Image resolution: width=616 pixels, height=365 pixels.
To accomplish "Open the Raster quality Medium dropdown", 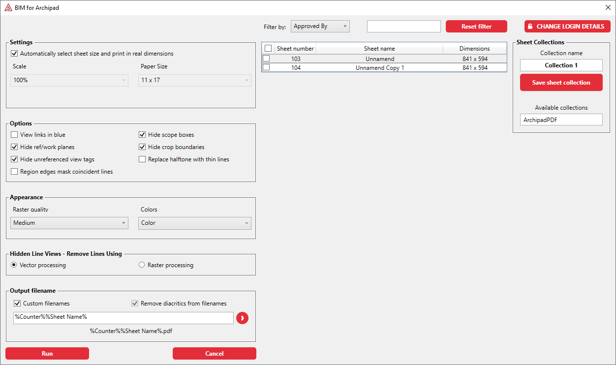I will coord(69,223).
